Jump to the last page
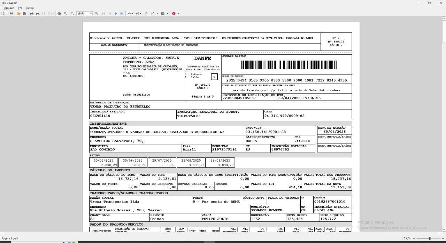The image size is (446, 243). [x=122, y=14]
